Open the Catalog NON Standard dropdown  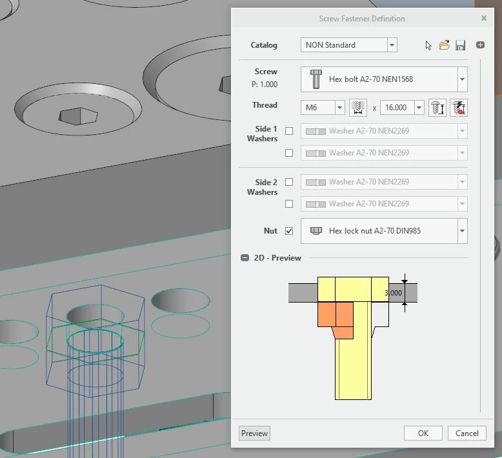392,45
